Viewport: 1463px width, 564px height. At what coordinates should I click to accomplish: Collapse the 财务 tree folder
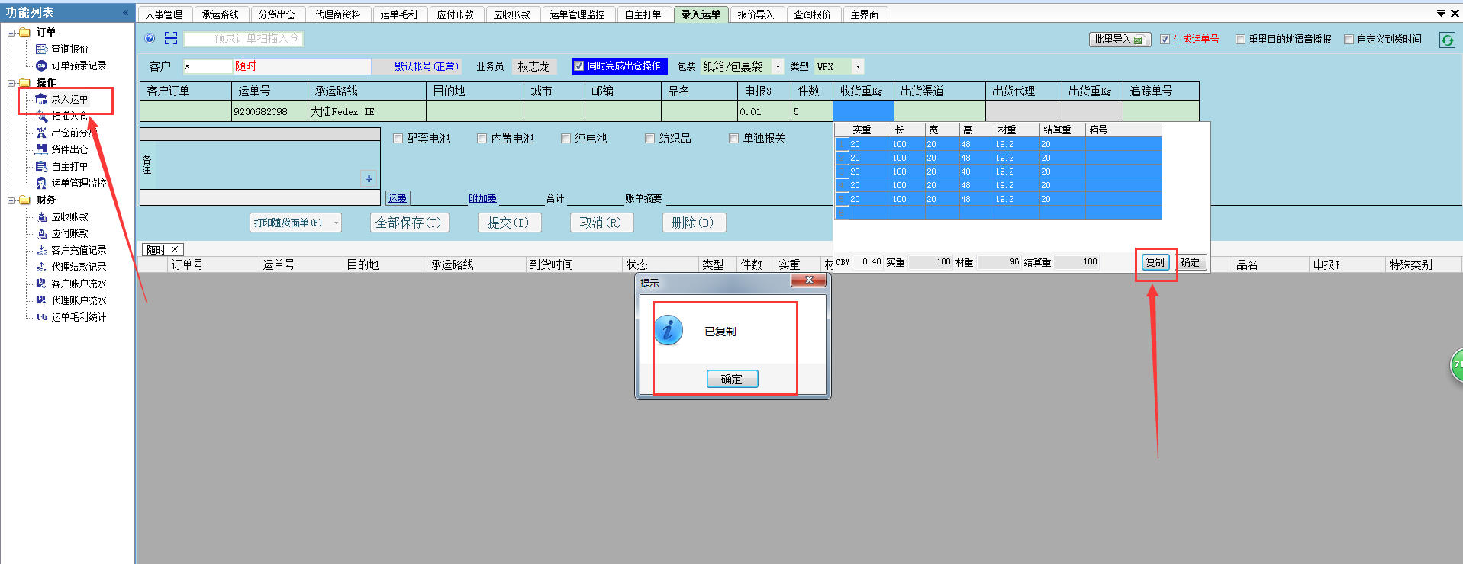pos(11,200)
